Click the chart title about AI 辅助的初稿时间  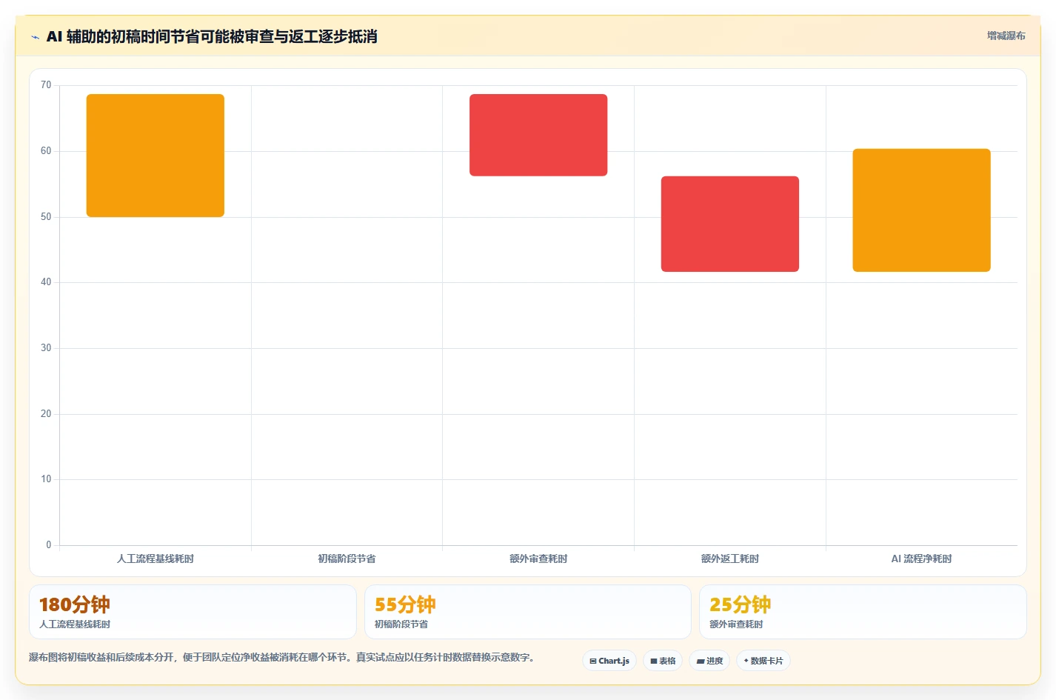pos(212,36)
